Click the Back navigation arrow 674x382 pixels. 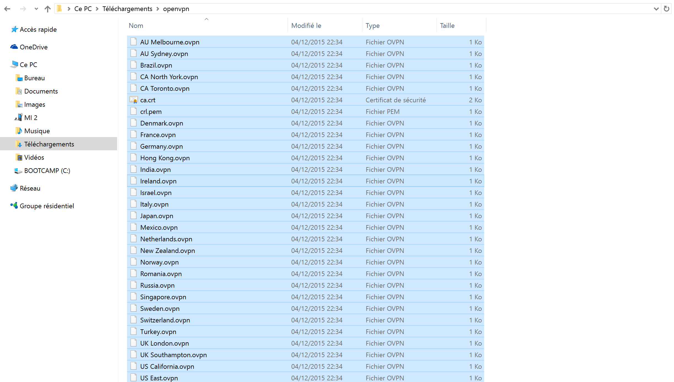click(7, 9)
